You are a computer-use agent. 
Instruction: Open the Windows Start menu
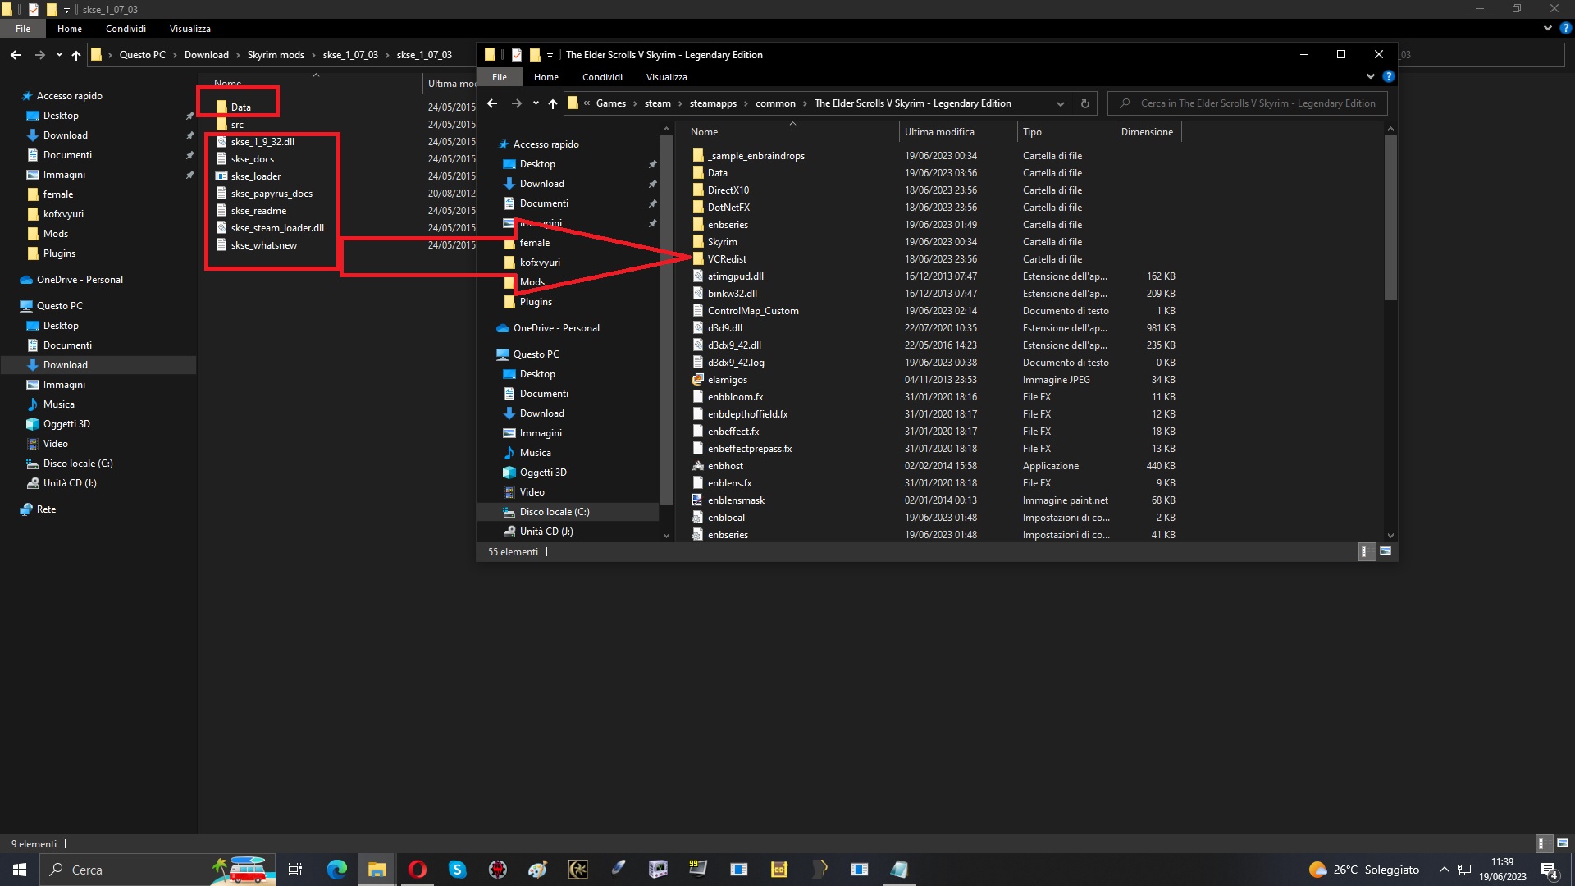[x=20, y=870]
